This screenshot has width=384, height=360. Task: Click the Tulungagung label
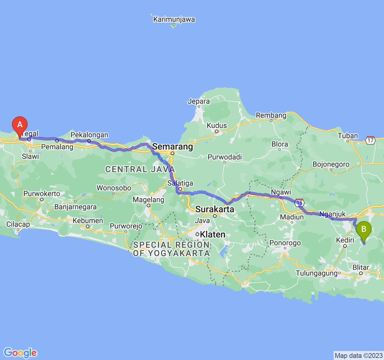(x=317, y=273)
